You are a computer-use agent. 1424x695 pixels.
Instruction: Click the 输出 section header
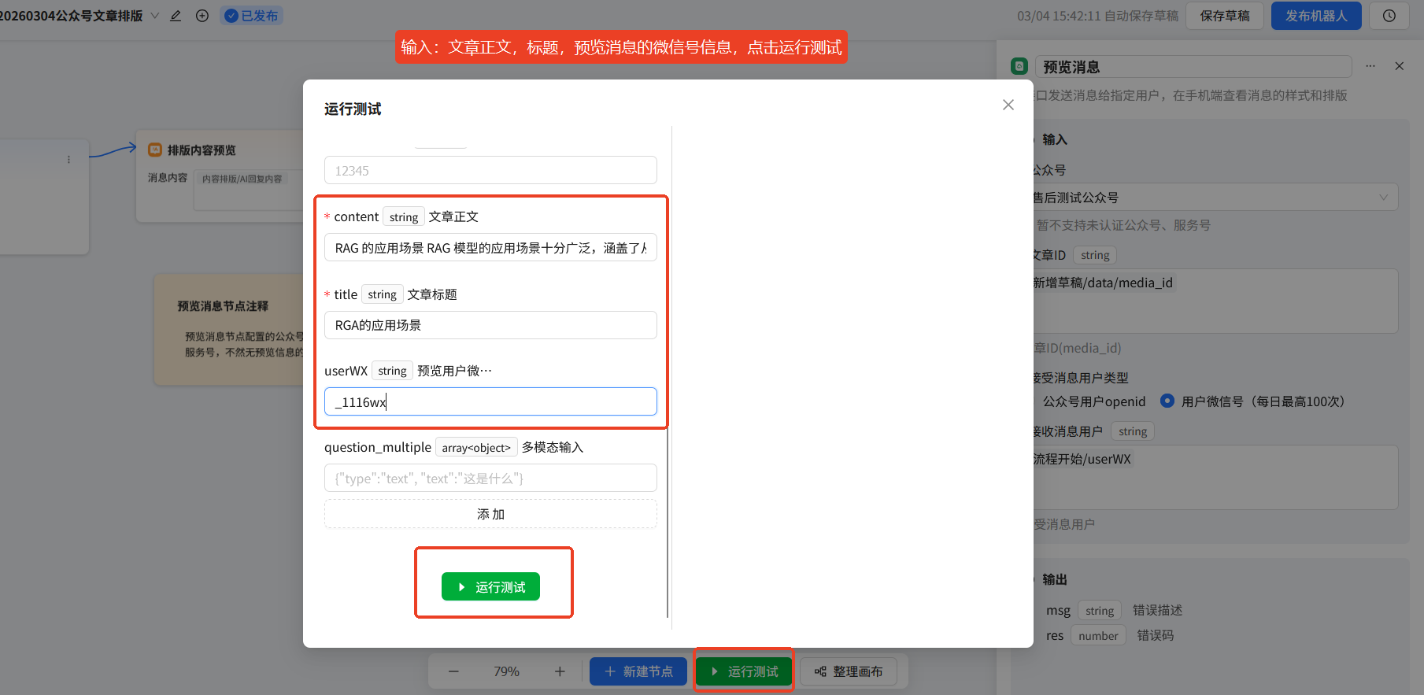click(x=1055, y=579)
